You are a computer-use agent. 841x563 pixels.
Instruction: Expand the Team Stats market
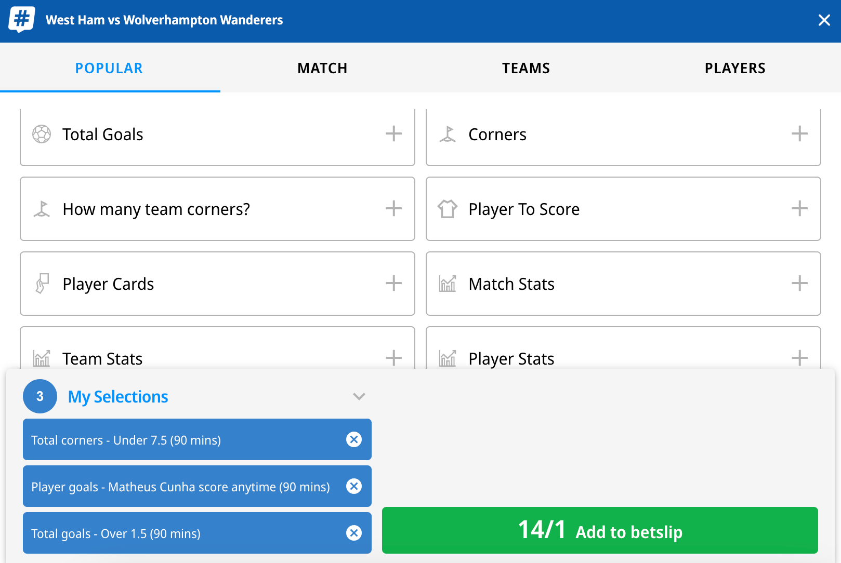point(393,358)
